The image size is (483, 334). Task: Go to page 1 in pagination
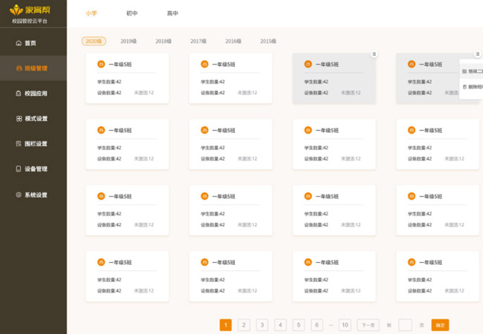tap(225, 325)
